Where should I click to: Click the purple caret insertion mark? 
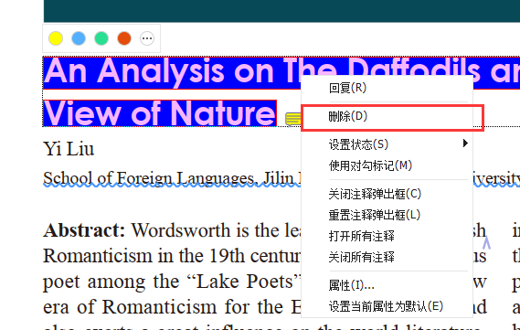(x=486, y=242)
